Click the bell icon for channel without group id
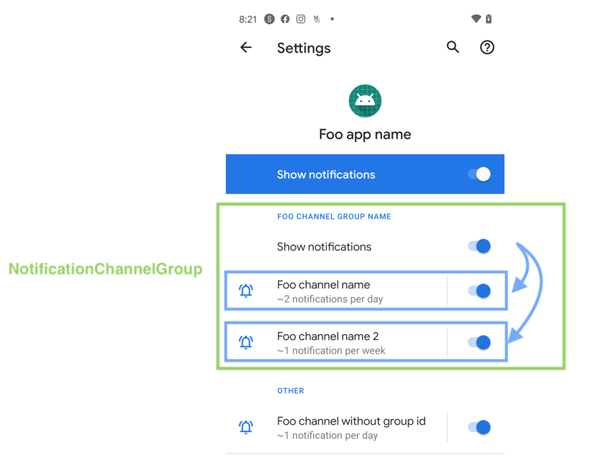 pyautogui.click(x=245, y=427)
